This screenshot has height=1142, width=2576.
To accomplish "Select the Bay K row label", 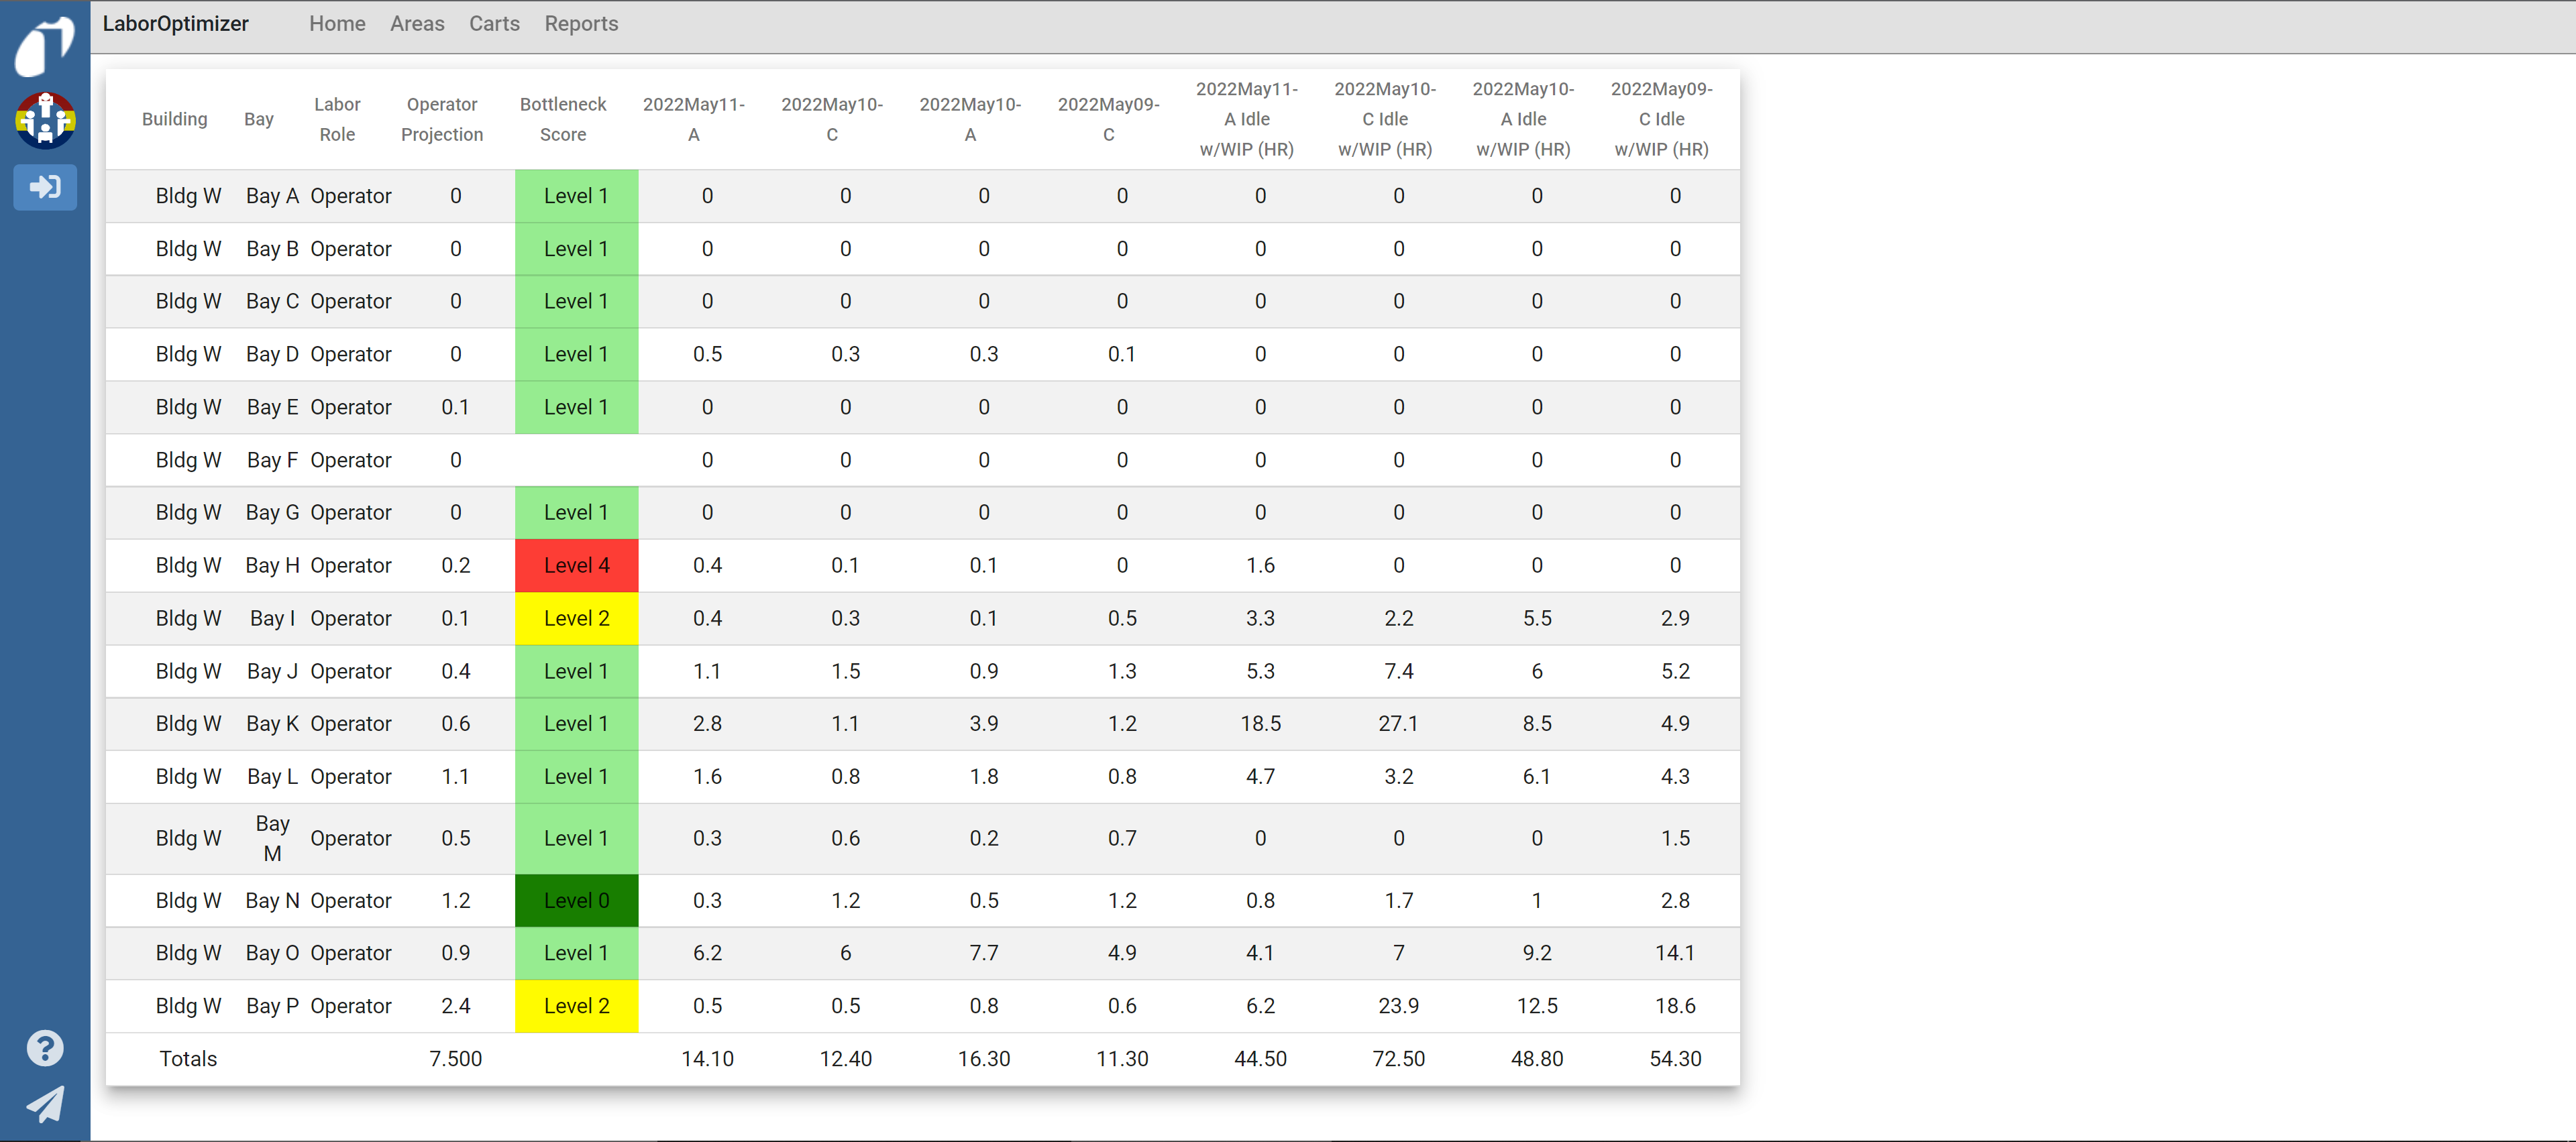I will tap(272, 723).
